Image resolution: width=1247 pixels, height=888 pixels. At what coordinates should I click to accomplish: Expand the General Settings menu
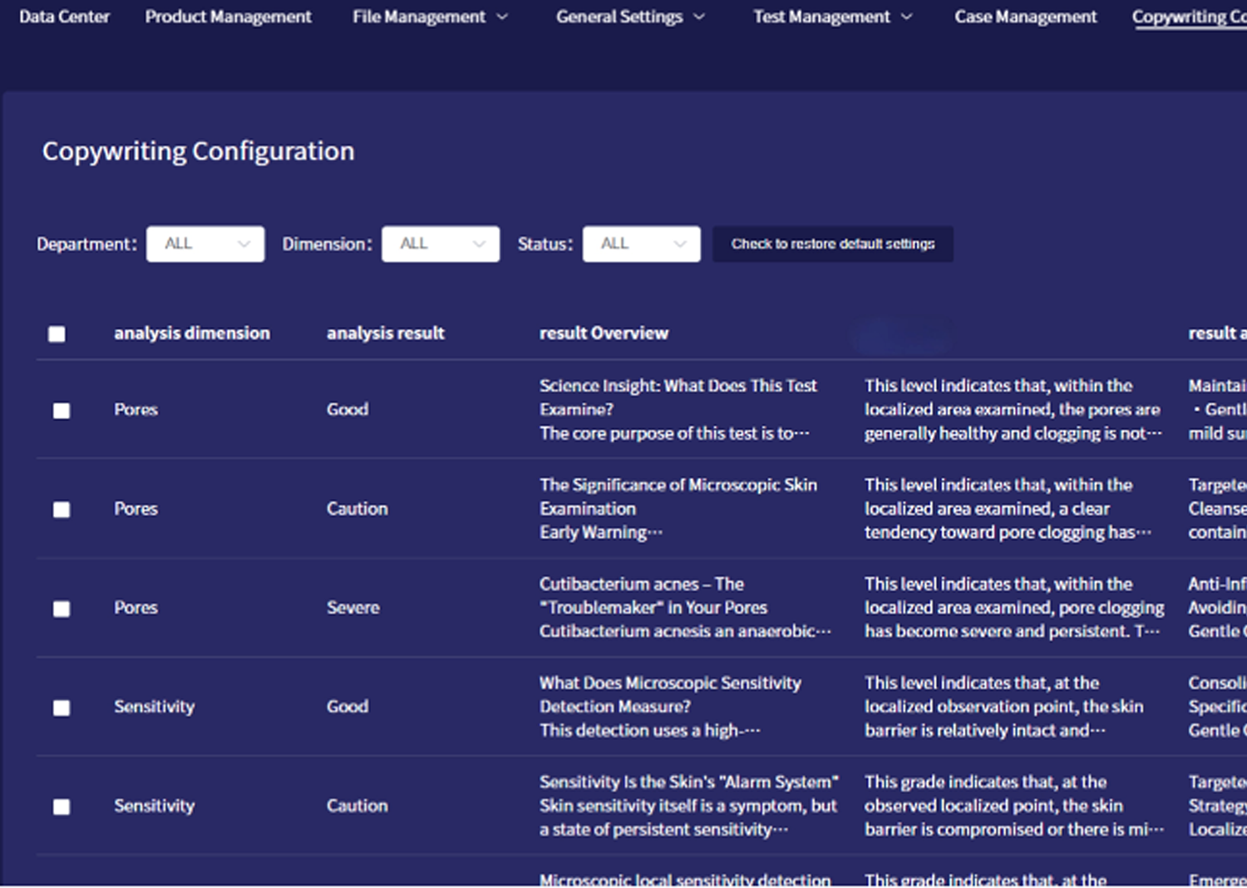click(630, 17)
